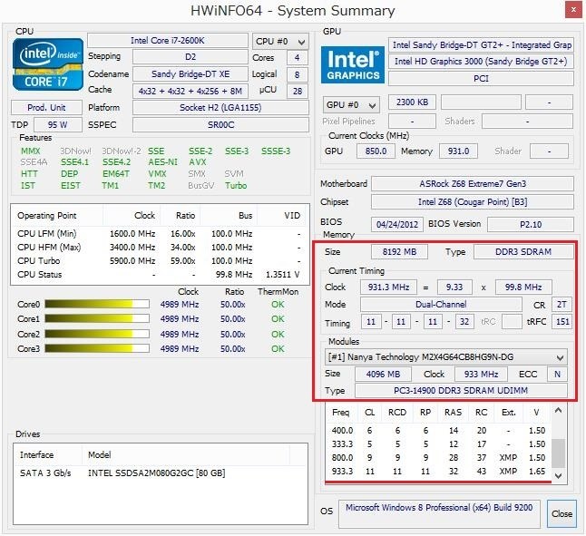This screenshot has height=536, width=586.
Task: Click the Operating Point column header
Action: click(58, 216)
